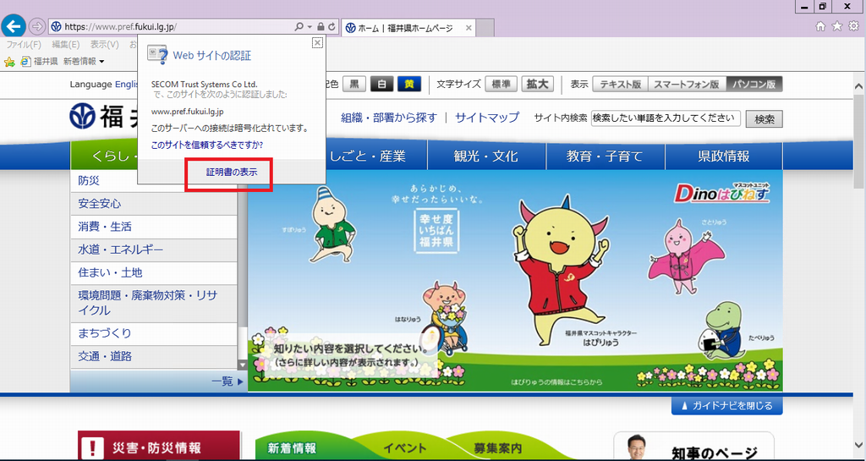Screen dimensions: 866x461
Task: Open the 住まい・土地 category item
Action: point(154,272)
